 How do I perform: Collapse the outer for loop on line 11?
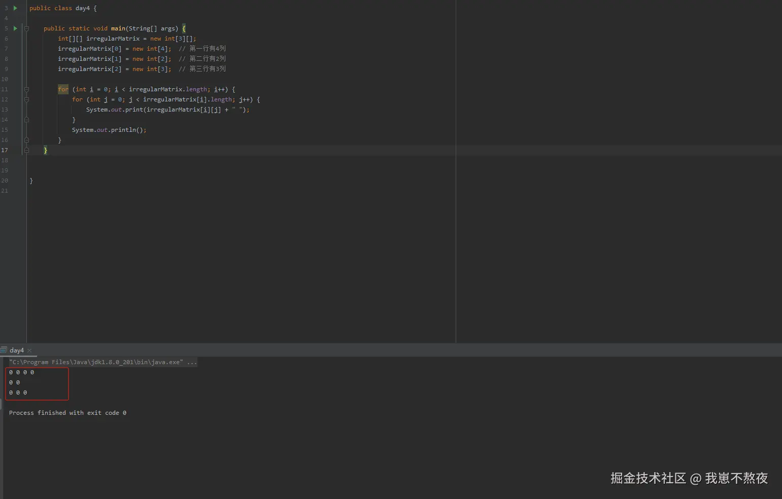tap(26, 89)
